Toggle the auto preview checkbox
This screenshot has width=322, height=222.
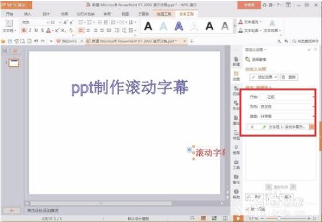[x=247, y=209]
